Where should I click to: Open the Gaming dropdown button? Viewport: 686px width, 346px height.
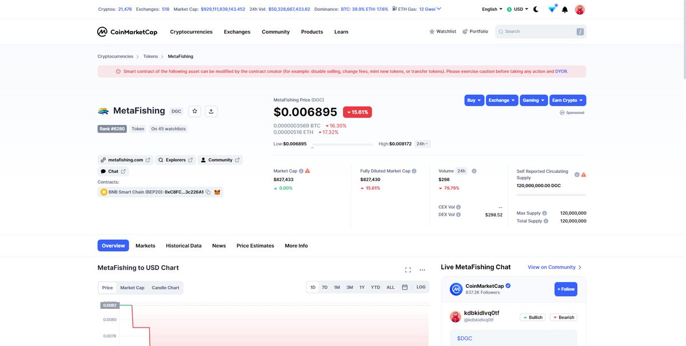534,100
